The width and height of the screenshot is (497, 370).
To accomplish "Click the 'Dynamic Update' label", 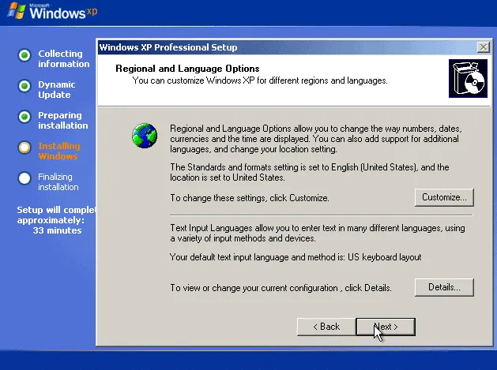I will click(x=57, y=90).
